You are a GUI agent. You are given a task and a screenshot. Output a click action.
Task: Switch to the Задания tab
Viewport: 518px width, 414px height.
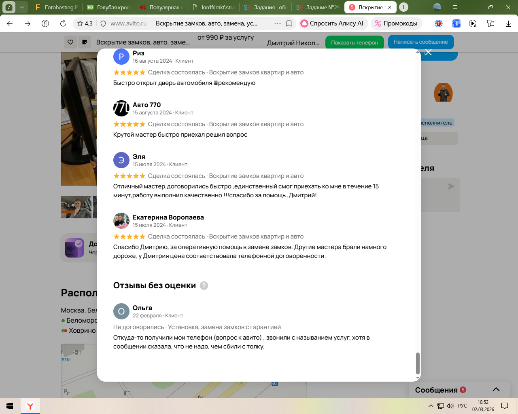click(x=265, y=7)
